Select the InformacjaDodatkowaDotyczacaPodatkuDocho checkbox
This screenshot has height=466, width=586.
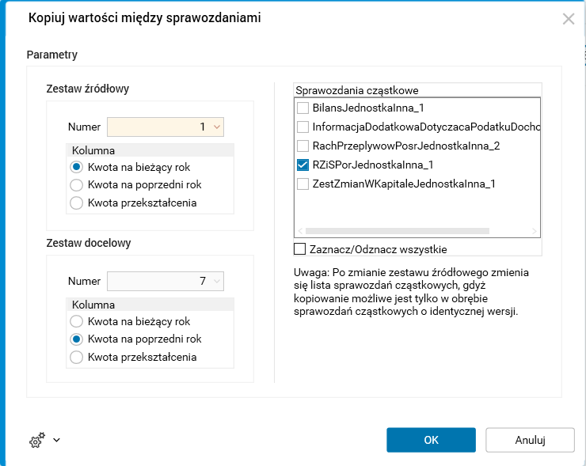point(303,127)
